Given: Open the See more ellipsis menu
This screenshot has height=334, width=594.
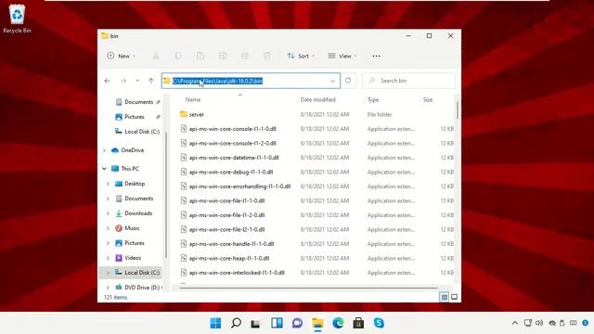Looking at the screenshot, I should pos(376,56).
